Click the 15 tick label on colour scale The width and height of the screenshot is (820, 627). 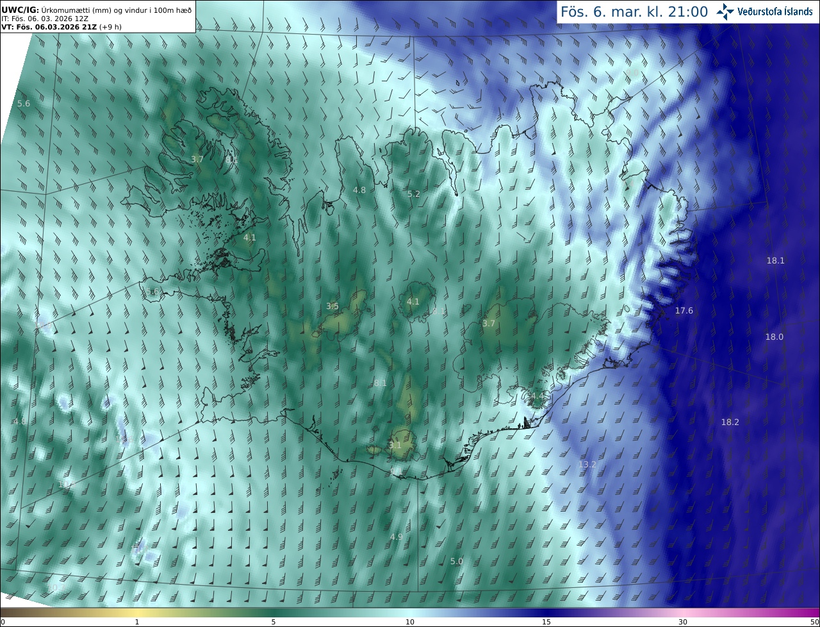point(547,622)
